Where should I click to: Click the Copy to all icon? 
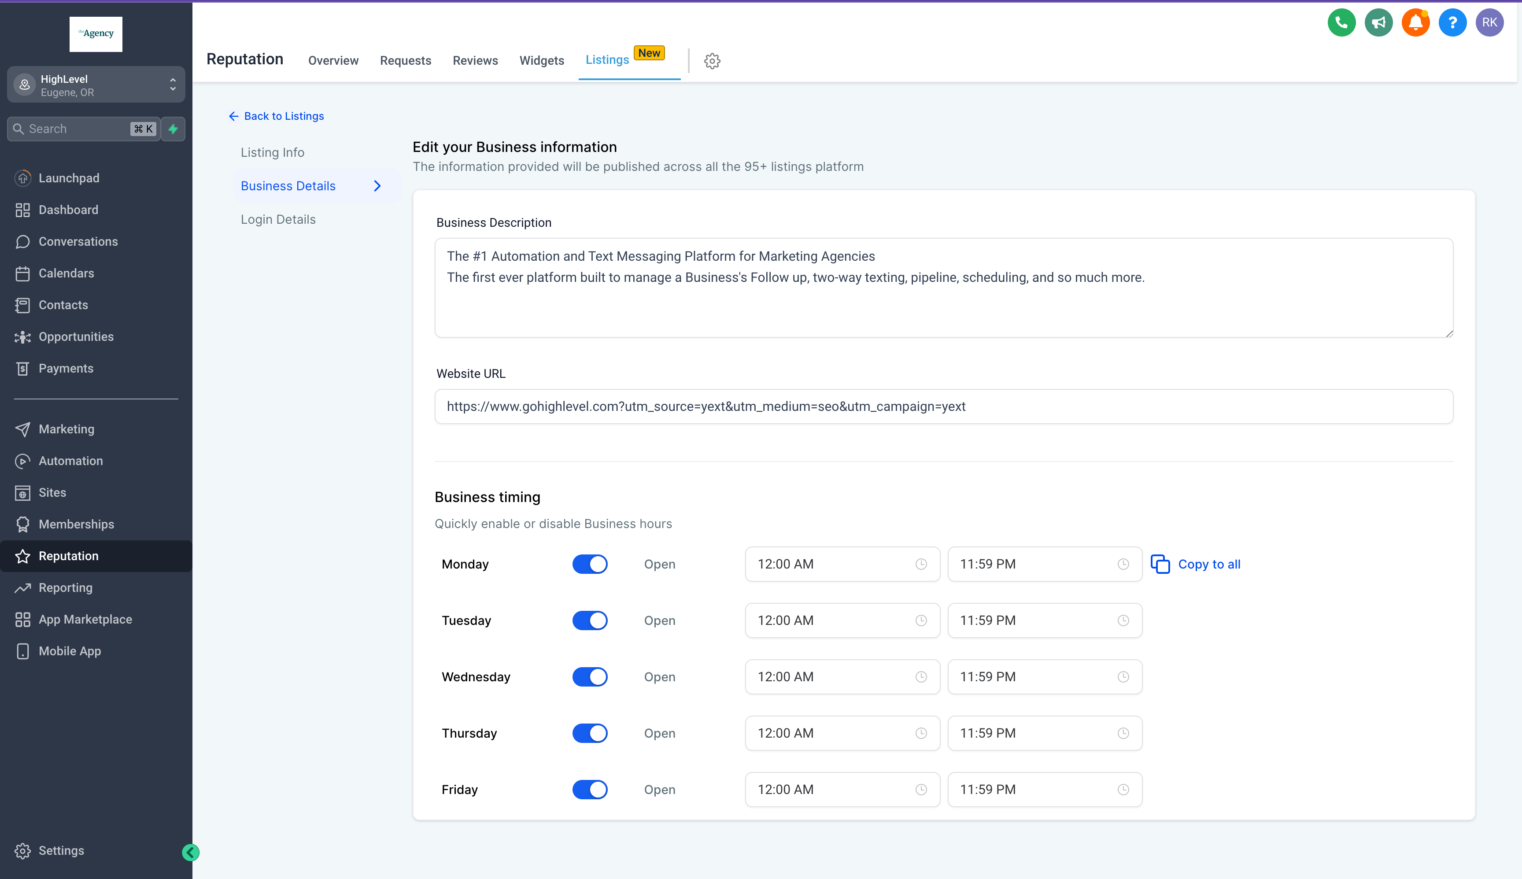[1160, 564]
